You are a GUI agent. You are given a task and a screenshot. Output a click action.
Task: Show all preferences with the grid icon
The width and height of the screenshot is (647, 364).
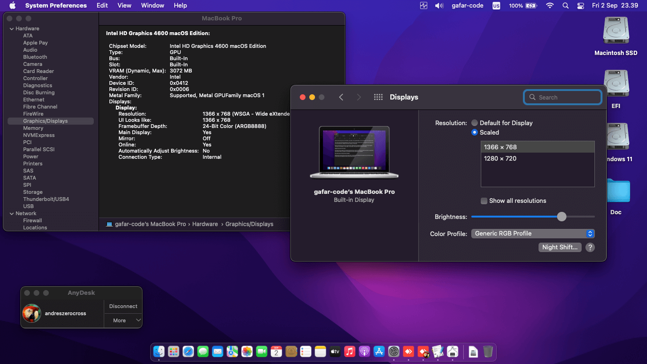[x=378, y=97]
